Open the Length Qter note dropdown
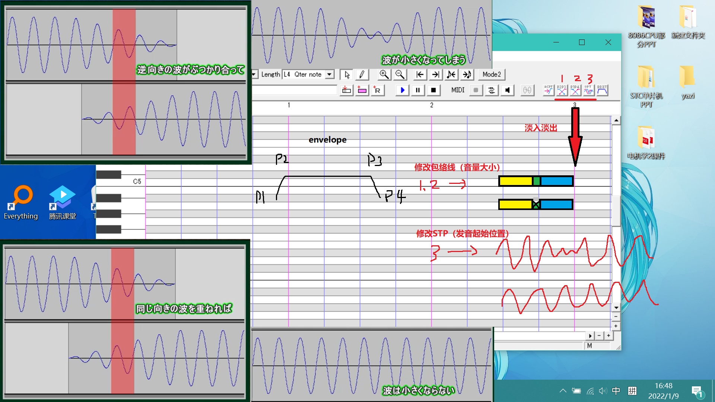 329,74
